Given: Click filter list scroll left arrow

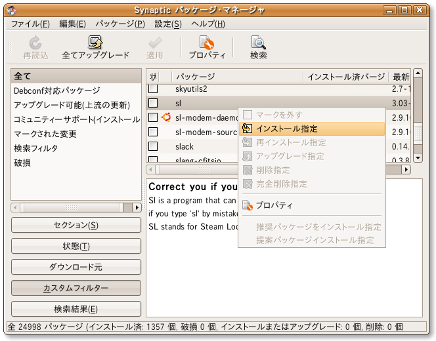Looking at the screenshot, I should [15, 207].
